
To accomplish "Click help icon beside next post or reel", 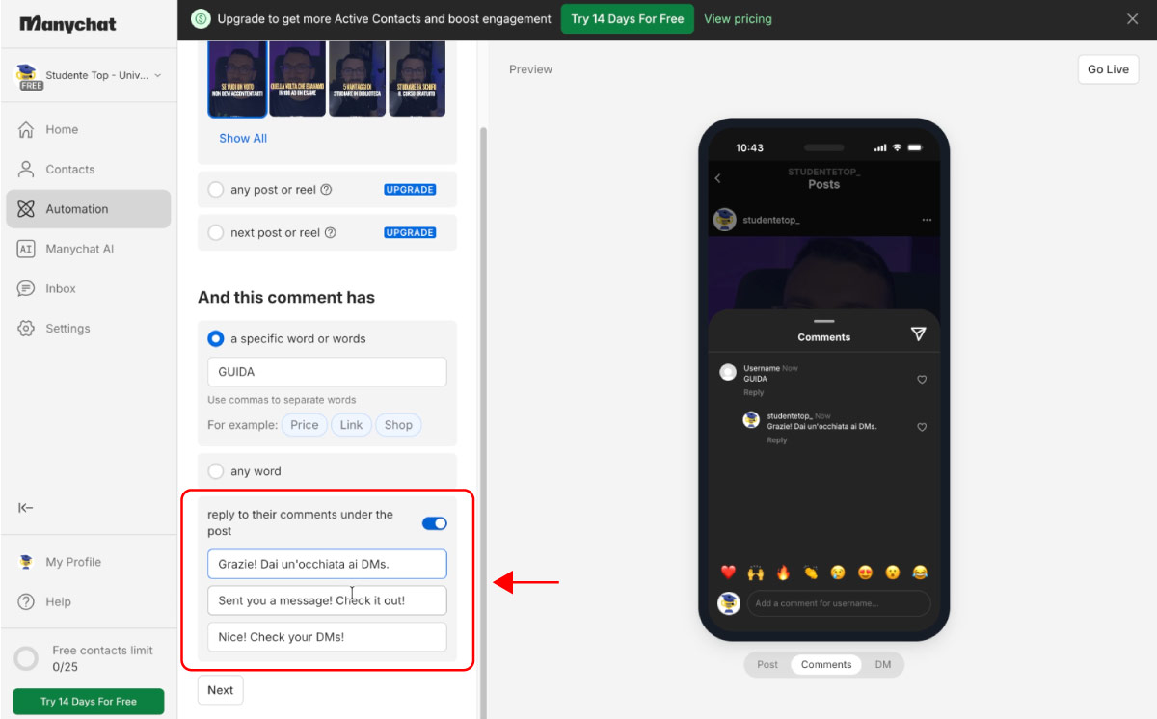I will [331, 232].
